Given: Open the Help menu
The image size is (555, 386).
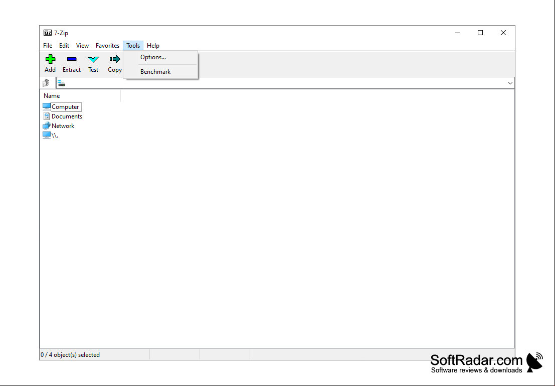Looking at the screenshot, I should coord(153,45).
